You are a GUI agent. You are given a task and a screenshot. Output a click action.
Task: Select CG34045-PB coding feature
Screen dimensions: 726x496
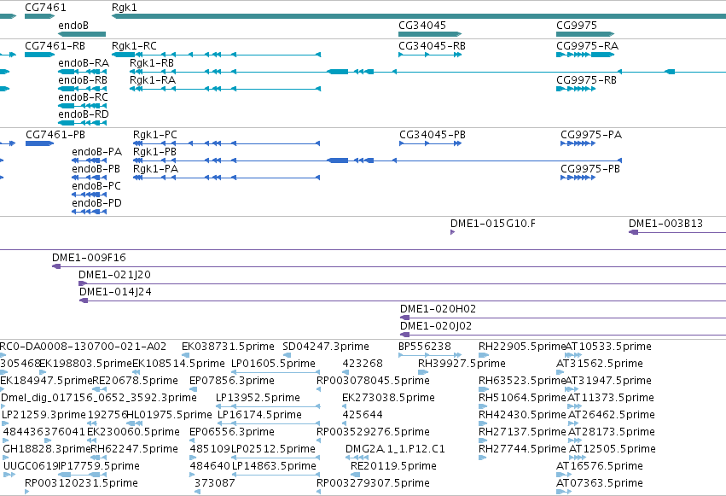(431, 143)
